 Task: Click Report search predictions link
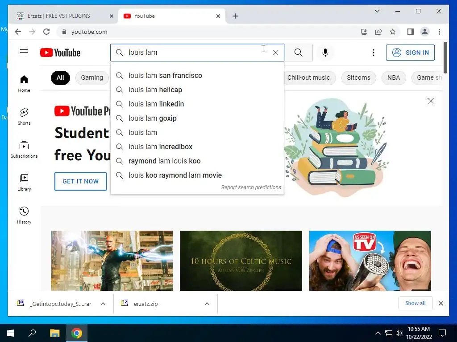pos(251,187)
